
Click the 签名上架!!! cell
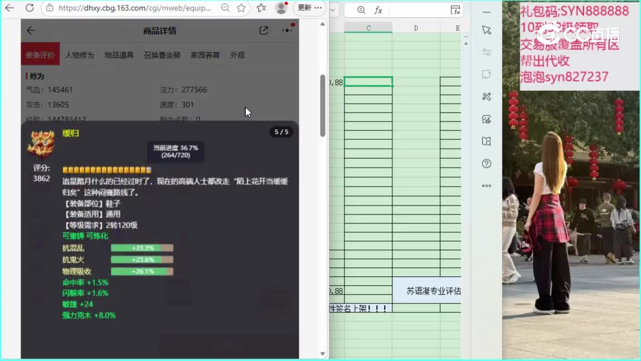(x=361, y=308)
